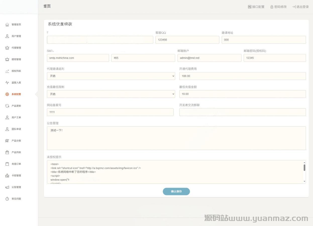The height and width of the screenshot is (226, 313).
Task: Click the chart icon beside 授权列表
Action: [x=7, y=71]
